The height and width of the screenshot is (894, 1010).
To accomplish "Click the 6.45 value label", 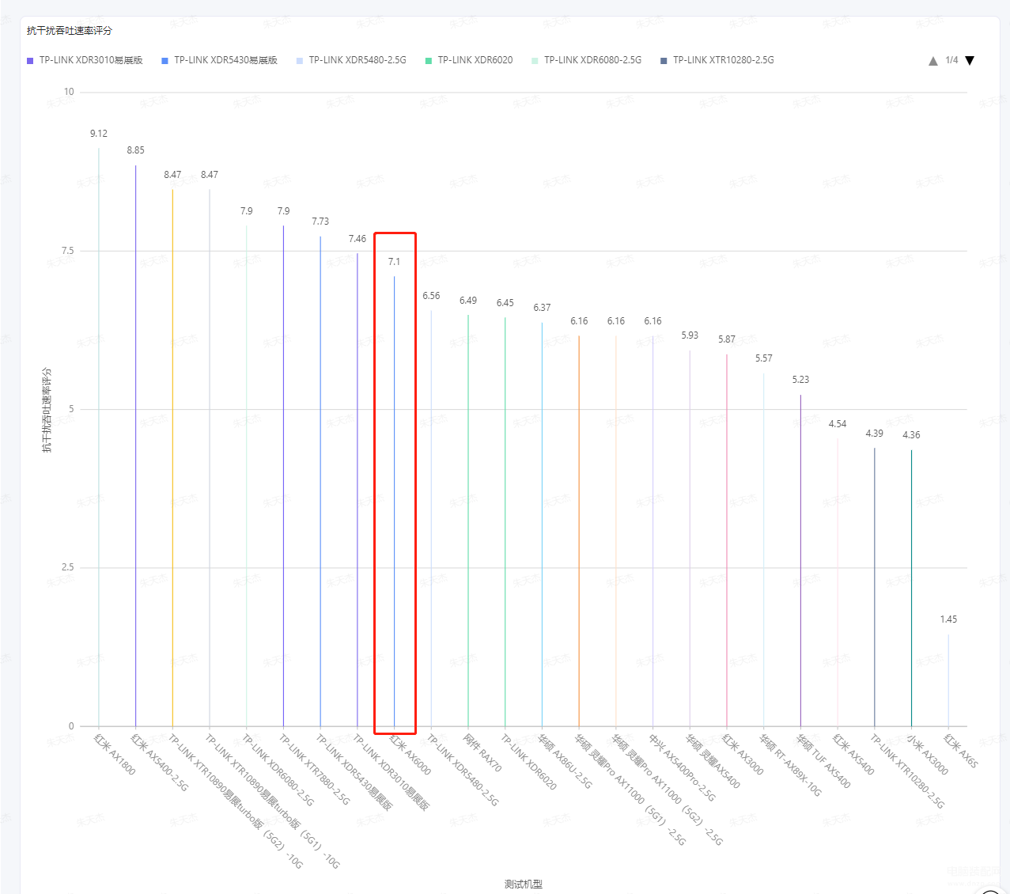I will point(505,303).
